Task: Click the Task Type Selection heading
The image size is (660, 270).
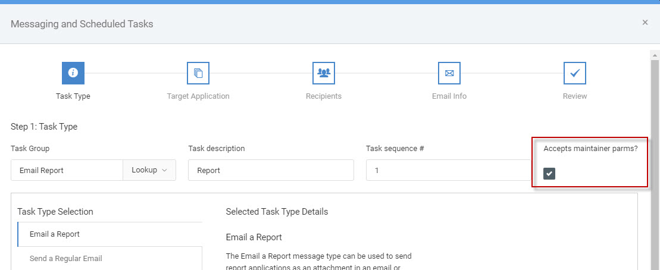Action: [55, 212]
